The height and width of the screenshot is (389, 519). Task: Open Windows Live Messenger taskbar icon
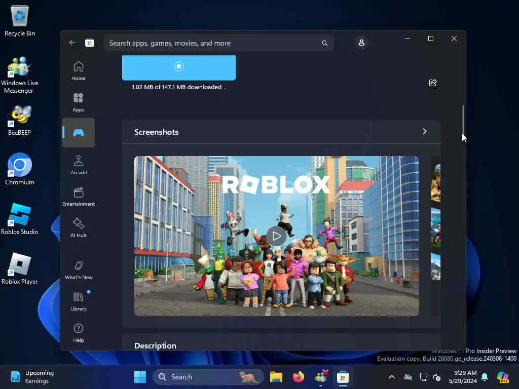point(321,377)
